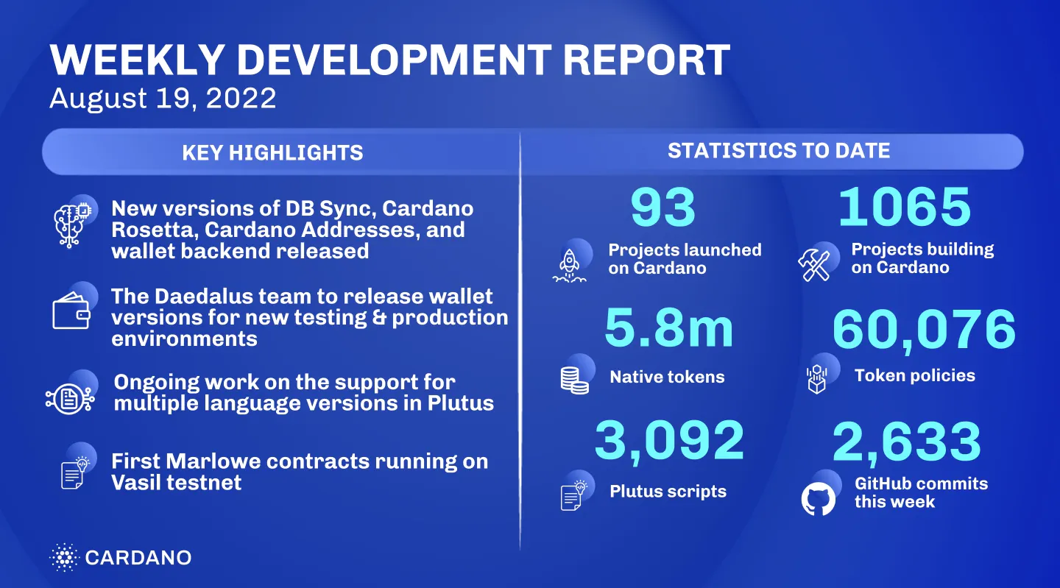Click the CARDANO wordmark
The image size is (1060, 588).
tap(138, 557)
